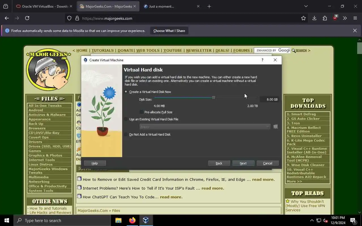Select Create a Virtual Hard Disk Now
362x226 pixels.
[148, 92]
